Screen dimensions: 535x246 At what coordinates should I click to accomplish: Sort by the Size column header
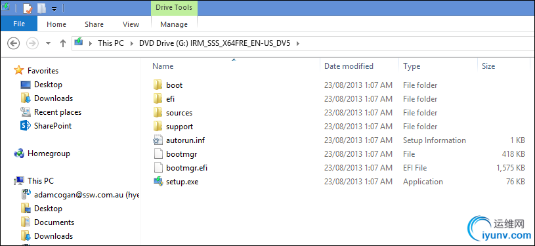point(488,66)
